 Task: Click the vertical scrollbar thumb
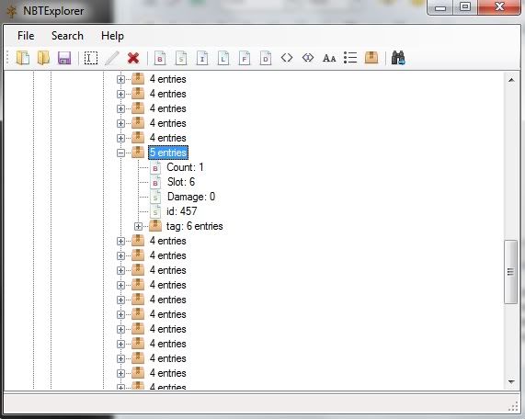pyautogui.click(x=511, y=272)
